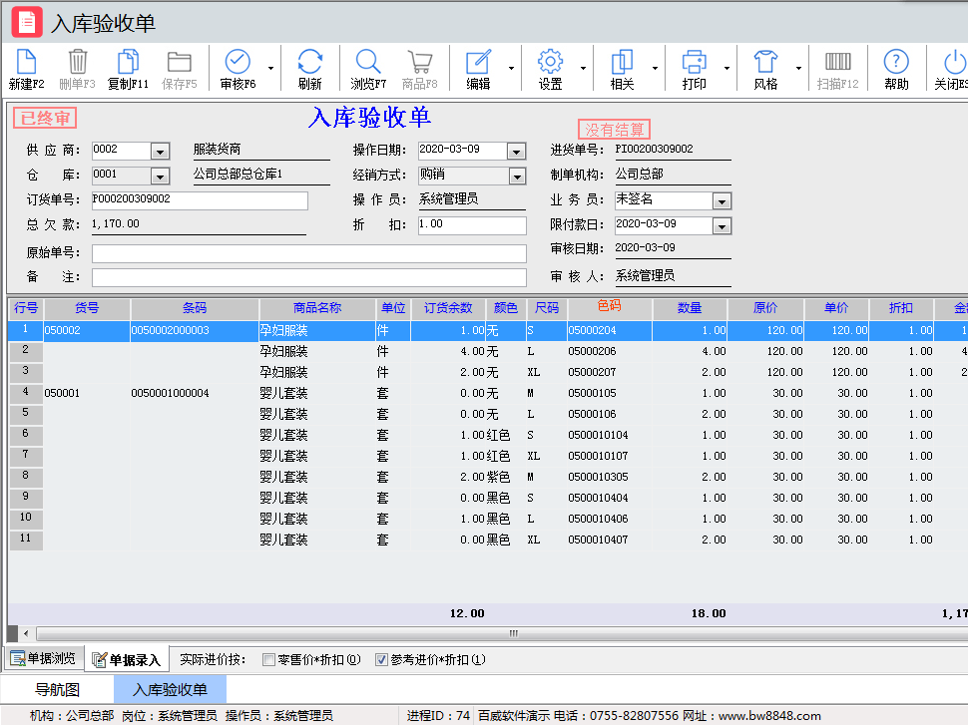Toggle the 风格 style option
This screenshot has height=725, width=968.
click(x=768, y=68)
